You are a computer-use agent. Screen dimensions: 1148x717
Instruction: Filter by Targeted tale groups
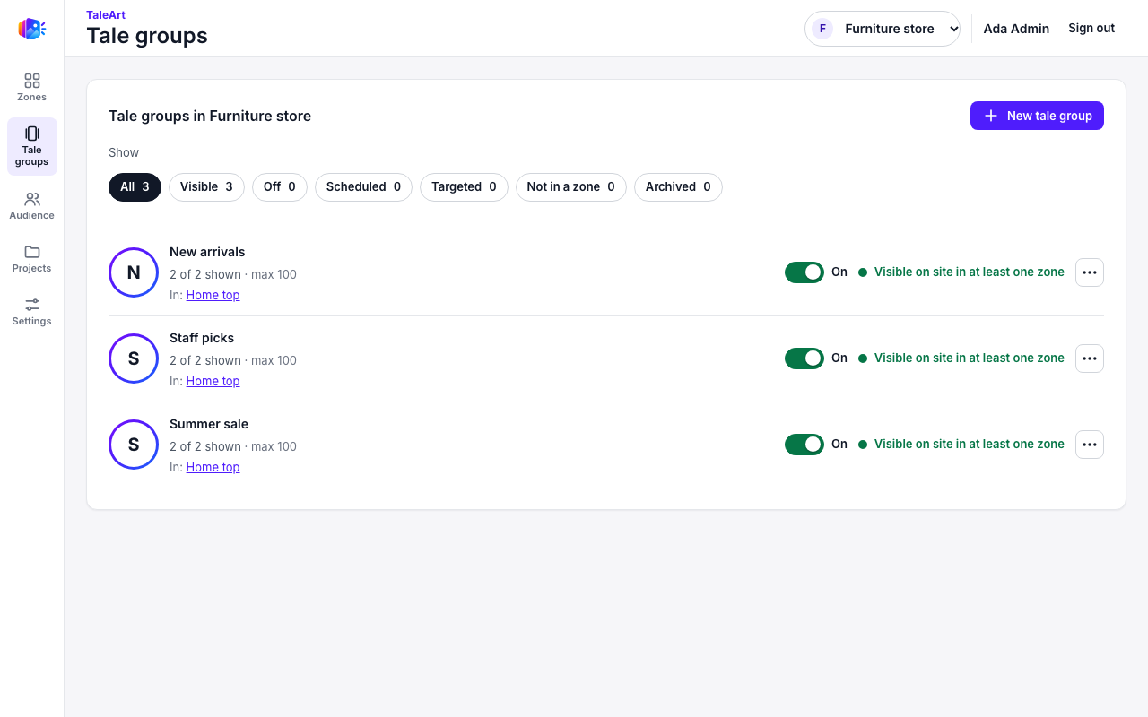464,187
